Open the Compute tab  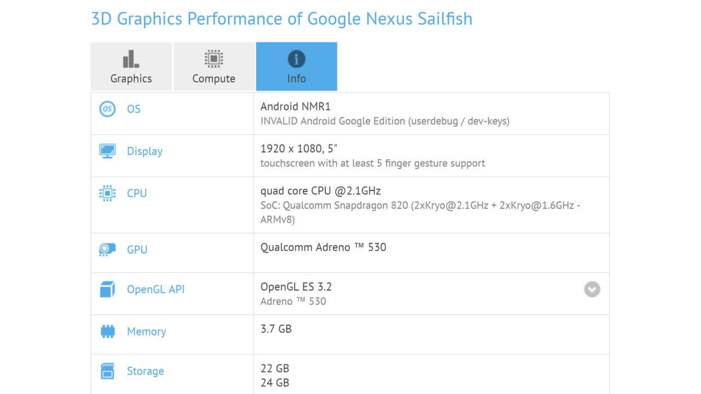tap(213, 66)
